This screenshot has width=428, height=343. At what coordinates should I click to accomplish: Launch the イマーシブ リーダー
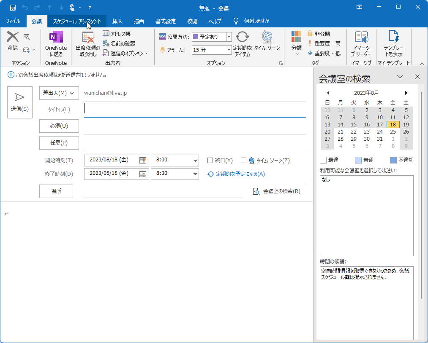click(361, 44)
